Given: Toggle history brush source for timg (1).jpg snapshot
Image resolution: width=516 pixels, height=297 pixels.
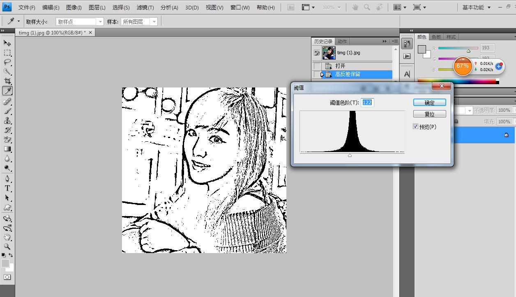Looking at the screenshot, I should (x=317, y=53).
